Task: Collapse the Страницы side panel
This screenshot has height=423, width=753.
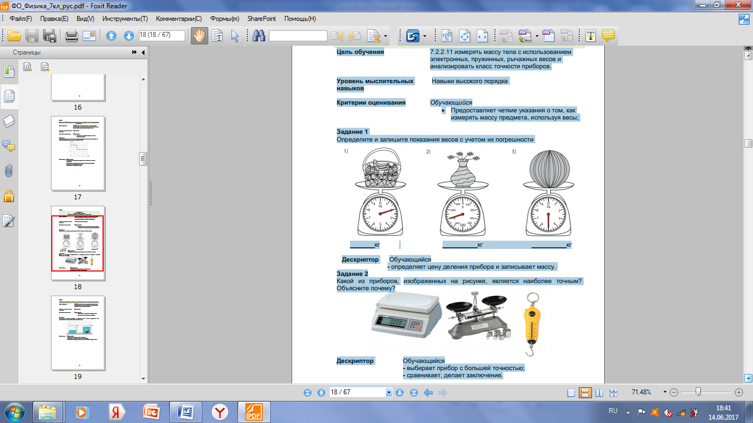Action: coord(143,52)
